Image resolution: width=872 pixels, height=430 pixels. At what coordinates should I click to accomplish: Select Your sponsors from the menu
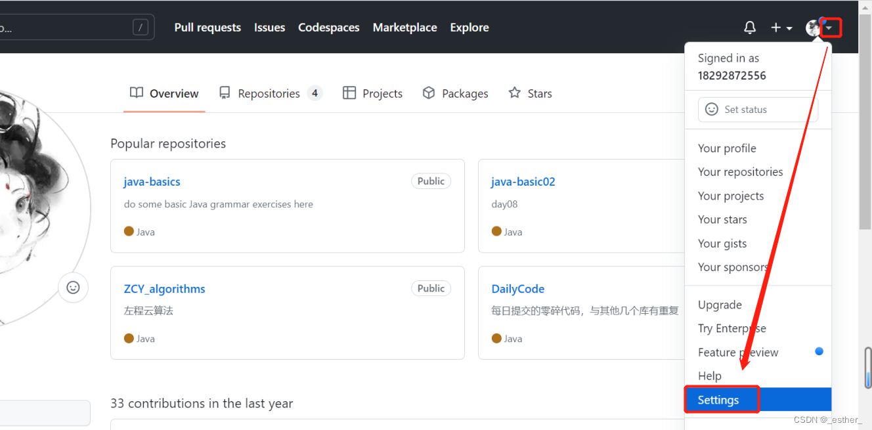(x=758, y=267)
